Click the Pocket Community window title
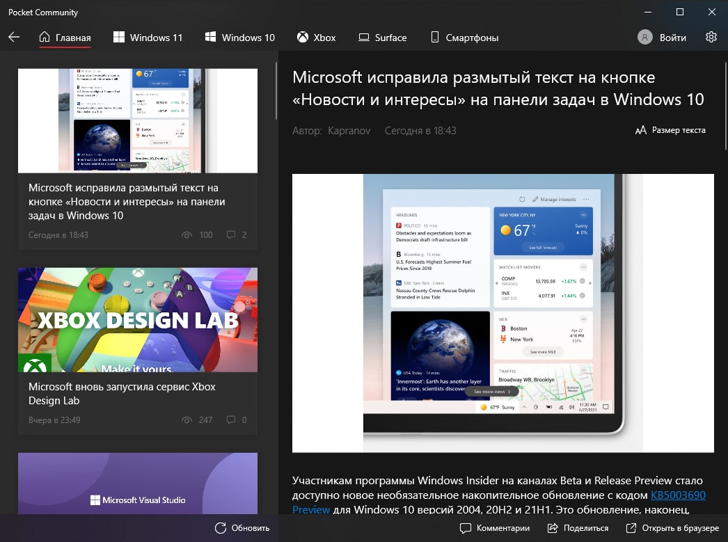This screenshot has width=728, height=542. 43,13
